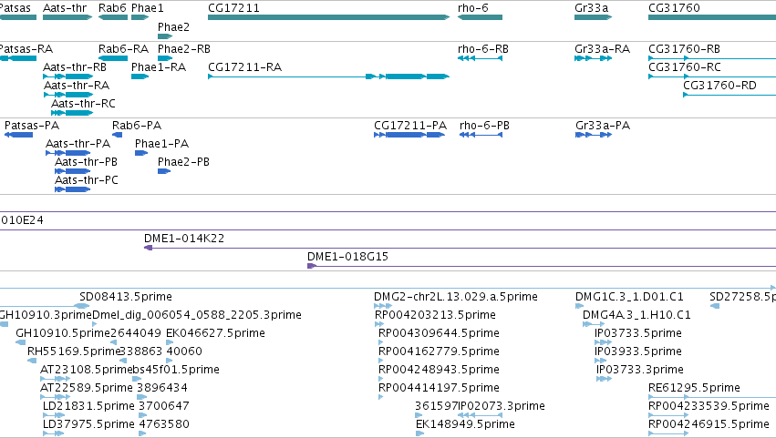
Task: Click the RP004248943.5prime EST label
Action: 439,370
